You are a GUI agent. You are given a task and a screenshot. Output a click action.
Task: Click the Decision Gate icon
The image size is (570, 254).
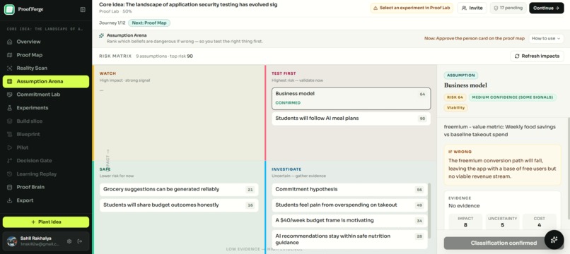click(9, 161)
